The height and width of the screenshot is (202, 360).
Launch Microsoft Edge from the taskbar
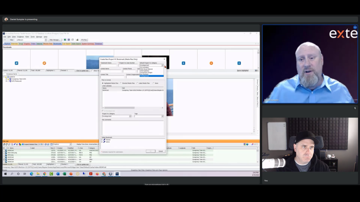(31, 174)
